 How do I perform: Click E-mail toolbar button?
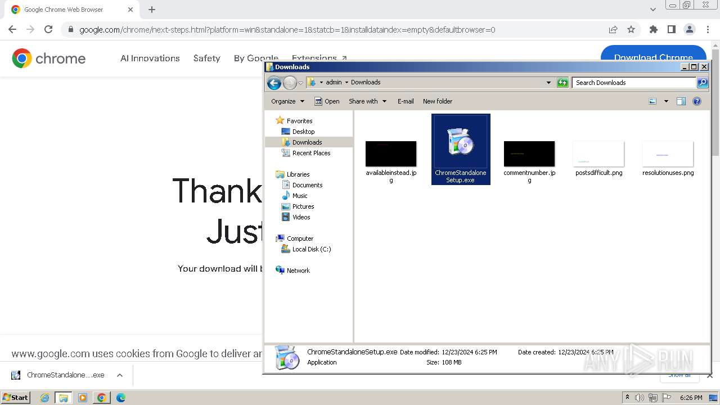pyautogui.click(x=406, y=101)
